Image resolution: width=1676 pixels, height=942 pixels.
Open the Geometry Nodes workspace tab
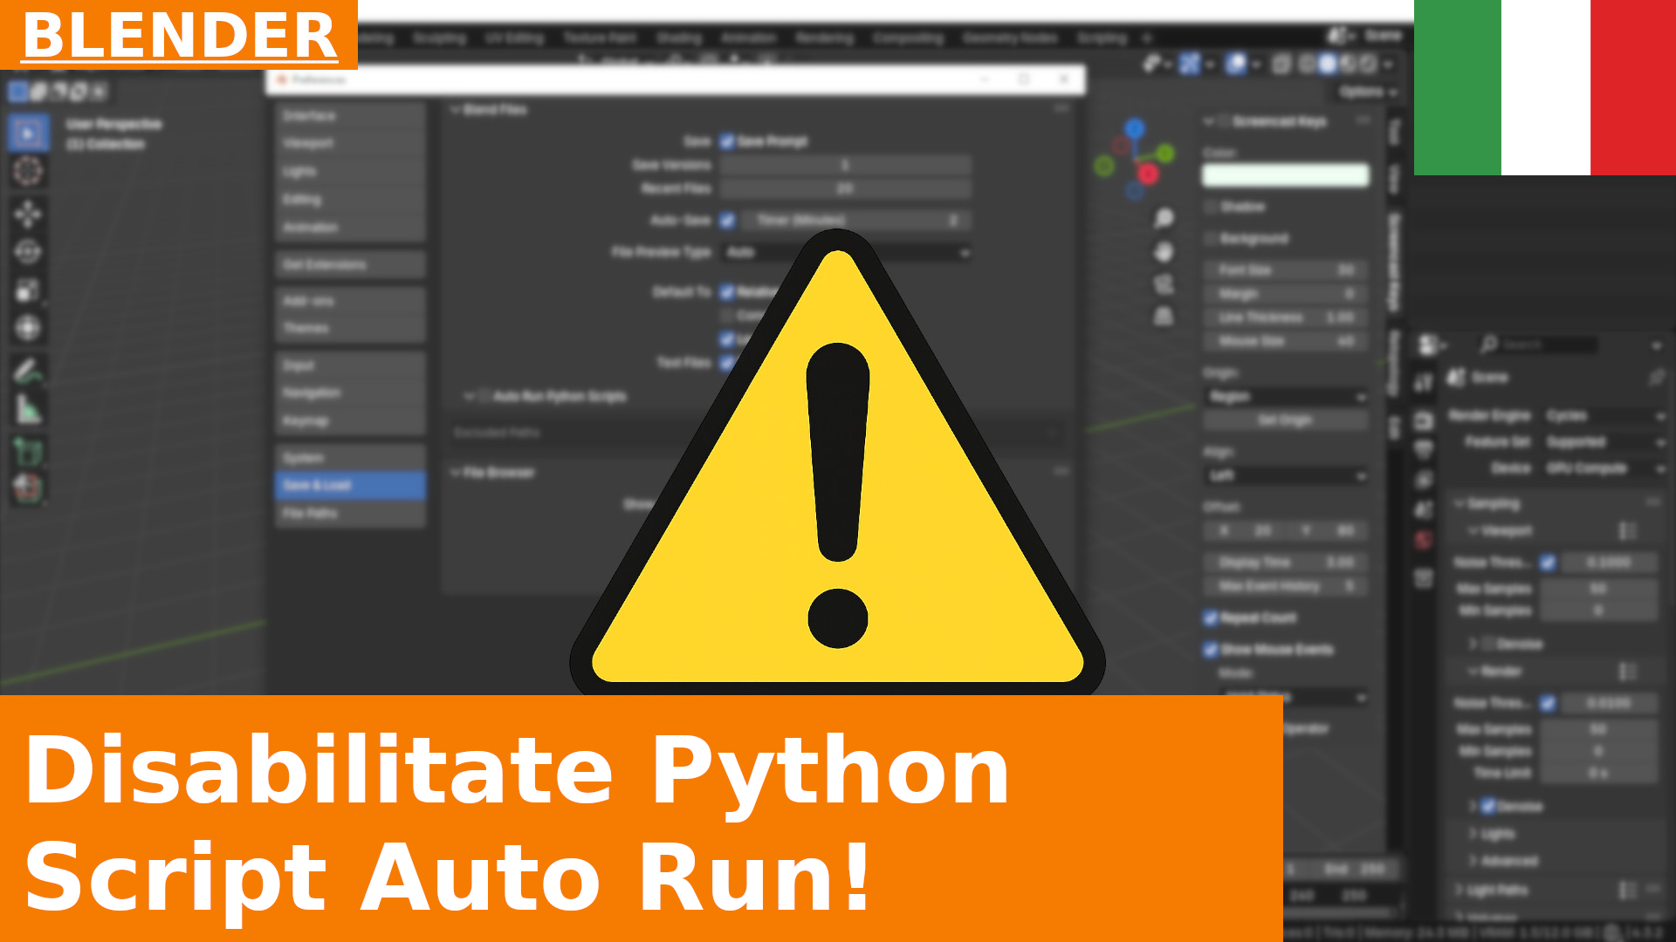tap(1010, 38)
